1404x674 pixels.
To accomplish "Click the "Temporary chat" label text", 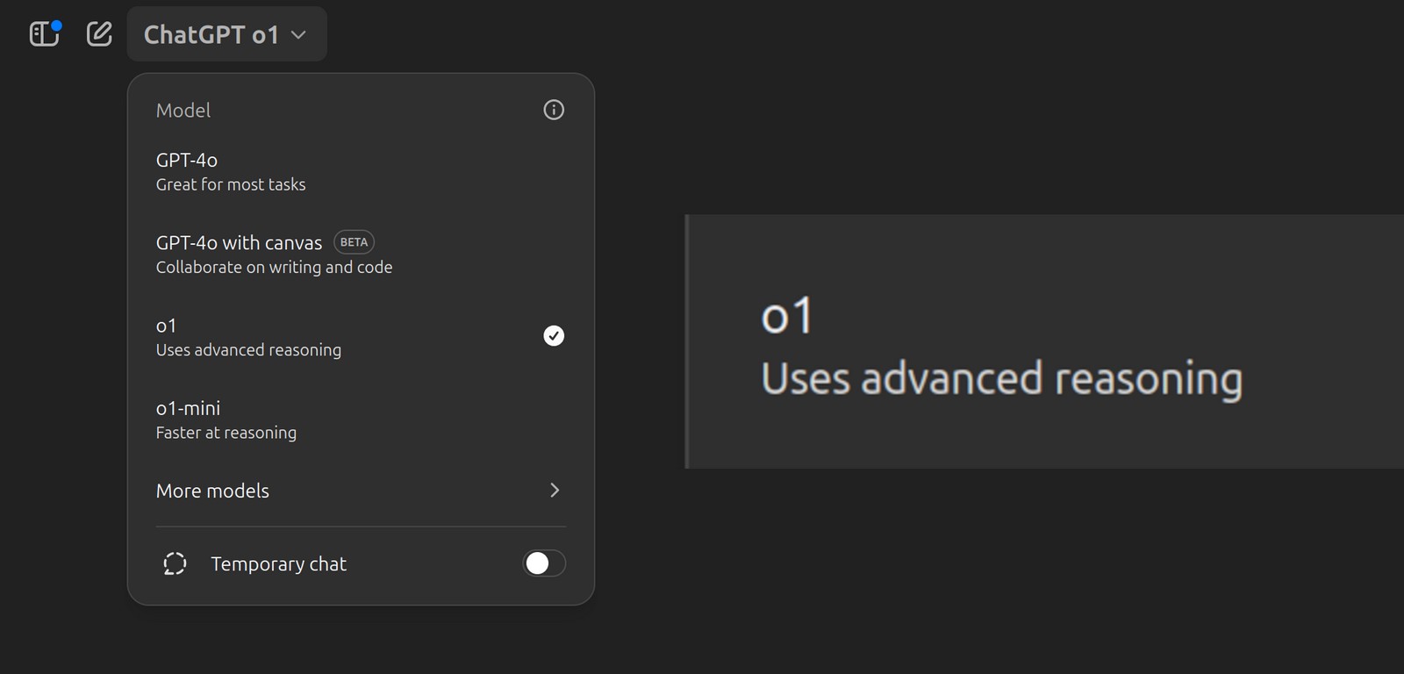I will [x=278, y=564].
